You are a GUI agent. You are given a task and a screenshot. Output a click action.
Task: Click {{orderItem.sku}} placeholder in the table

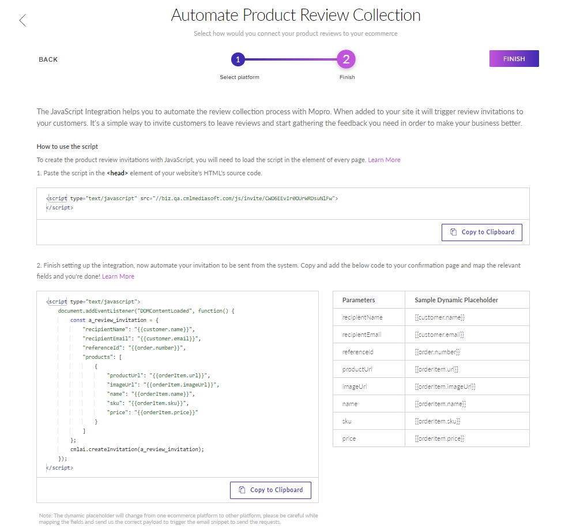coord(437,421)
